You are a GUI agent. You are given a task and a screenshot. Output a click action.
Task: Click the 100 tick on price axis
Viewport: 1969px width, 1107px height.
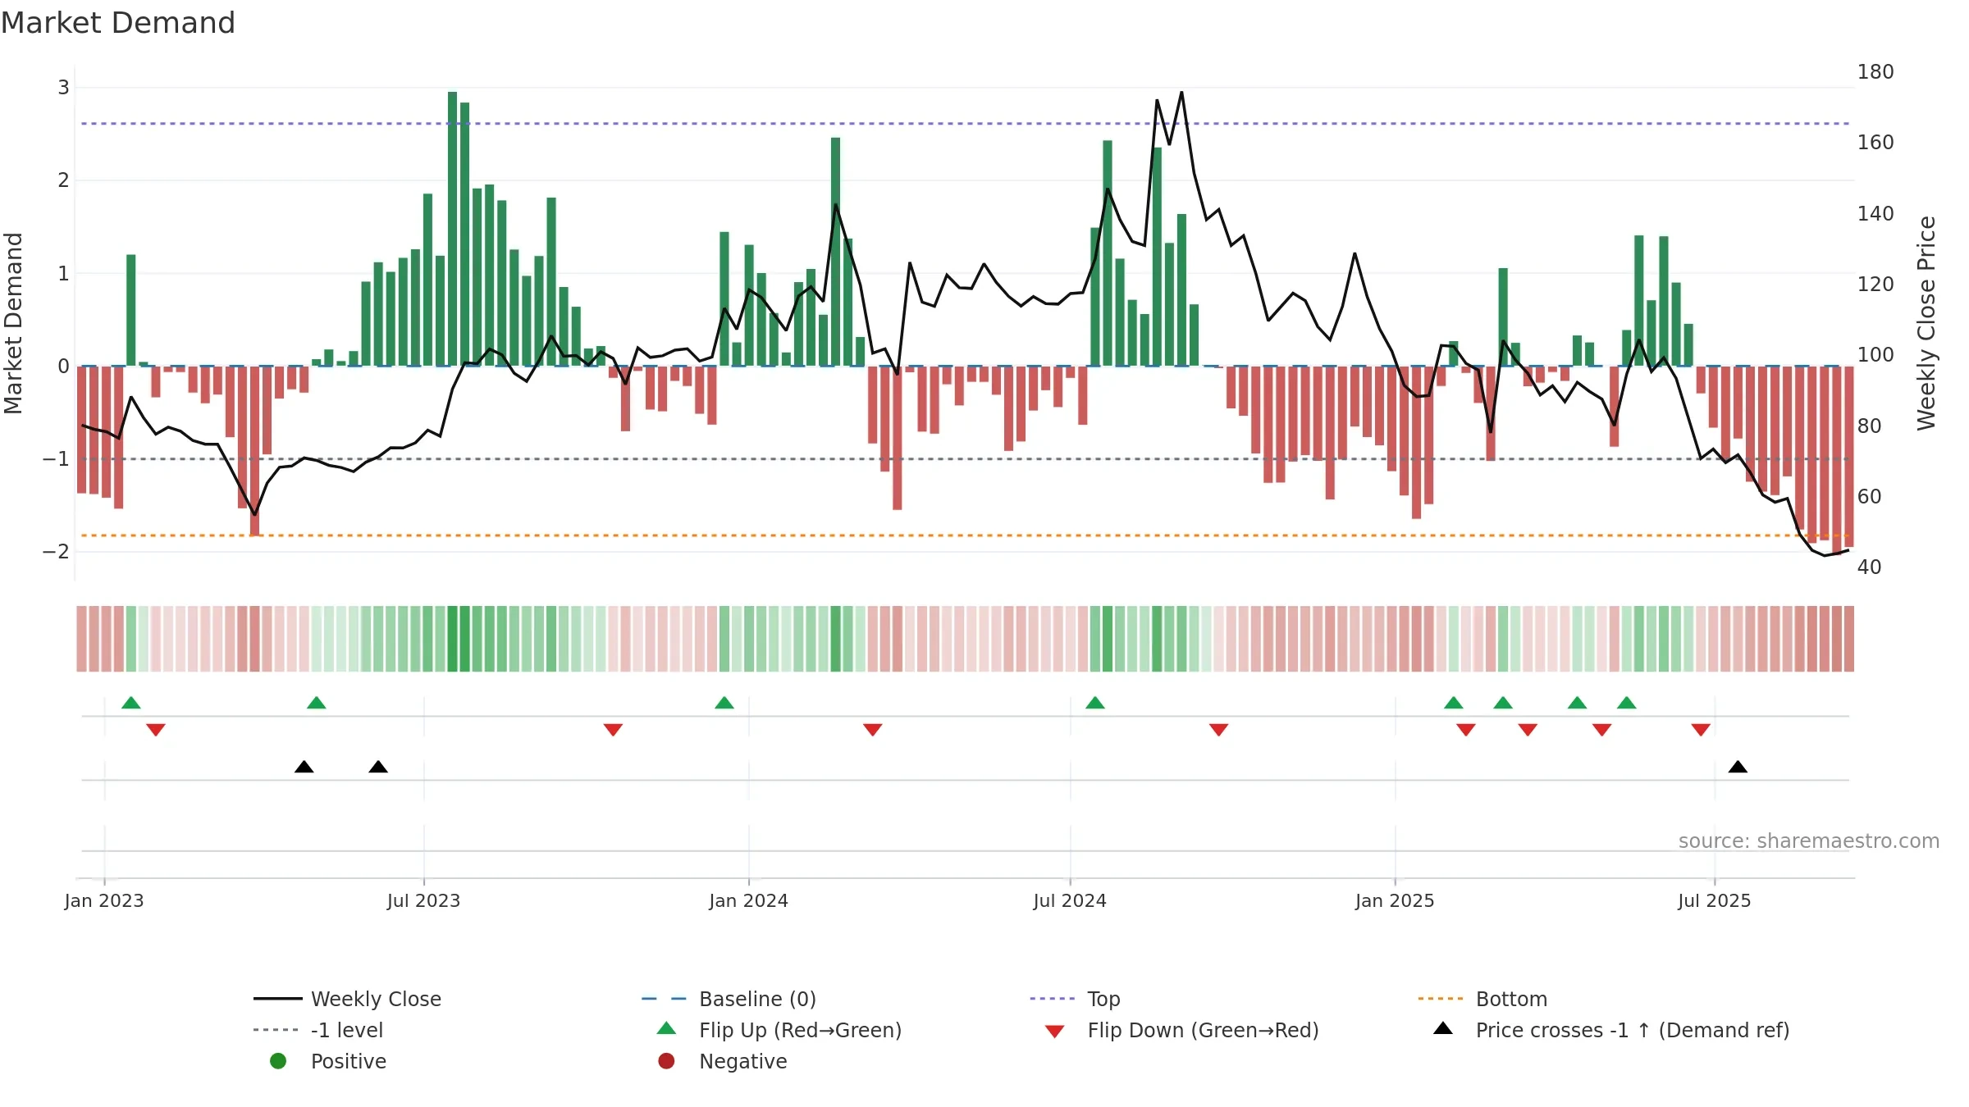coord(1875,355)
